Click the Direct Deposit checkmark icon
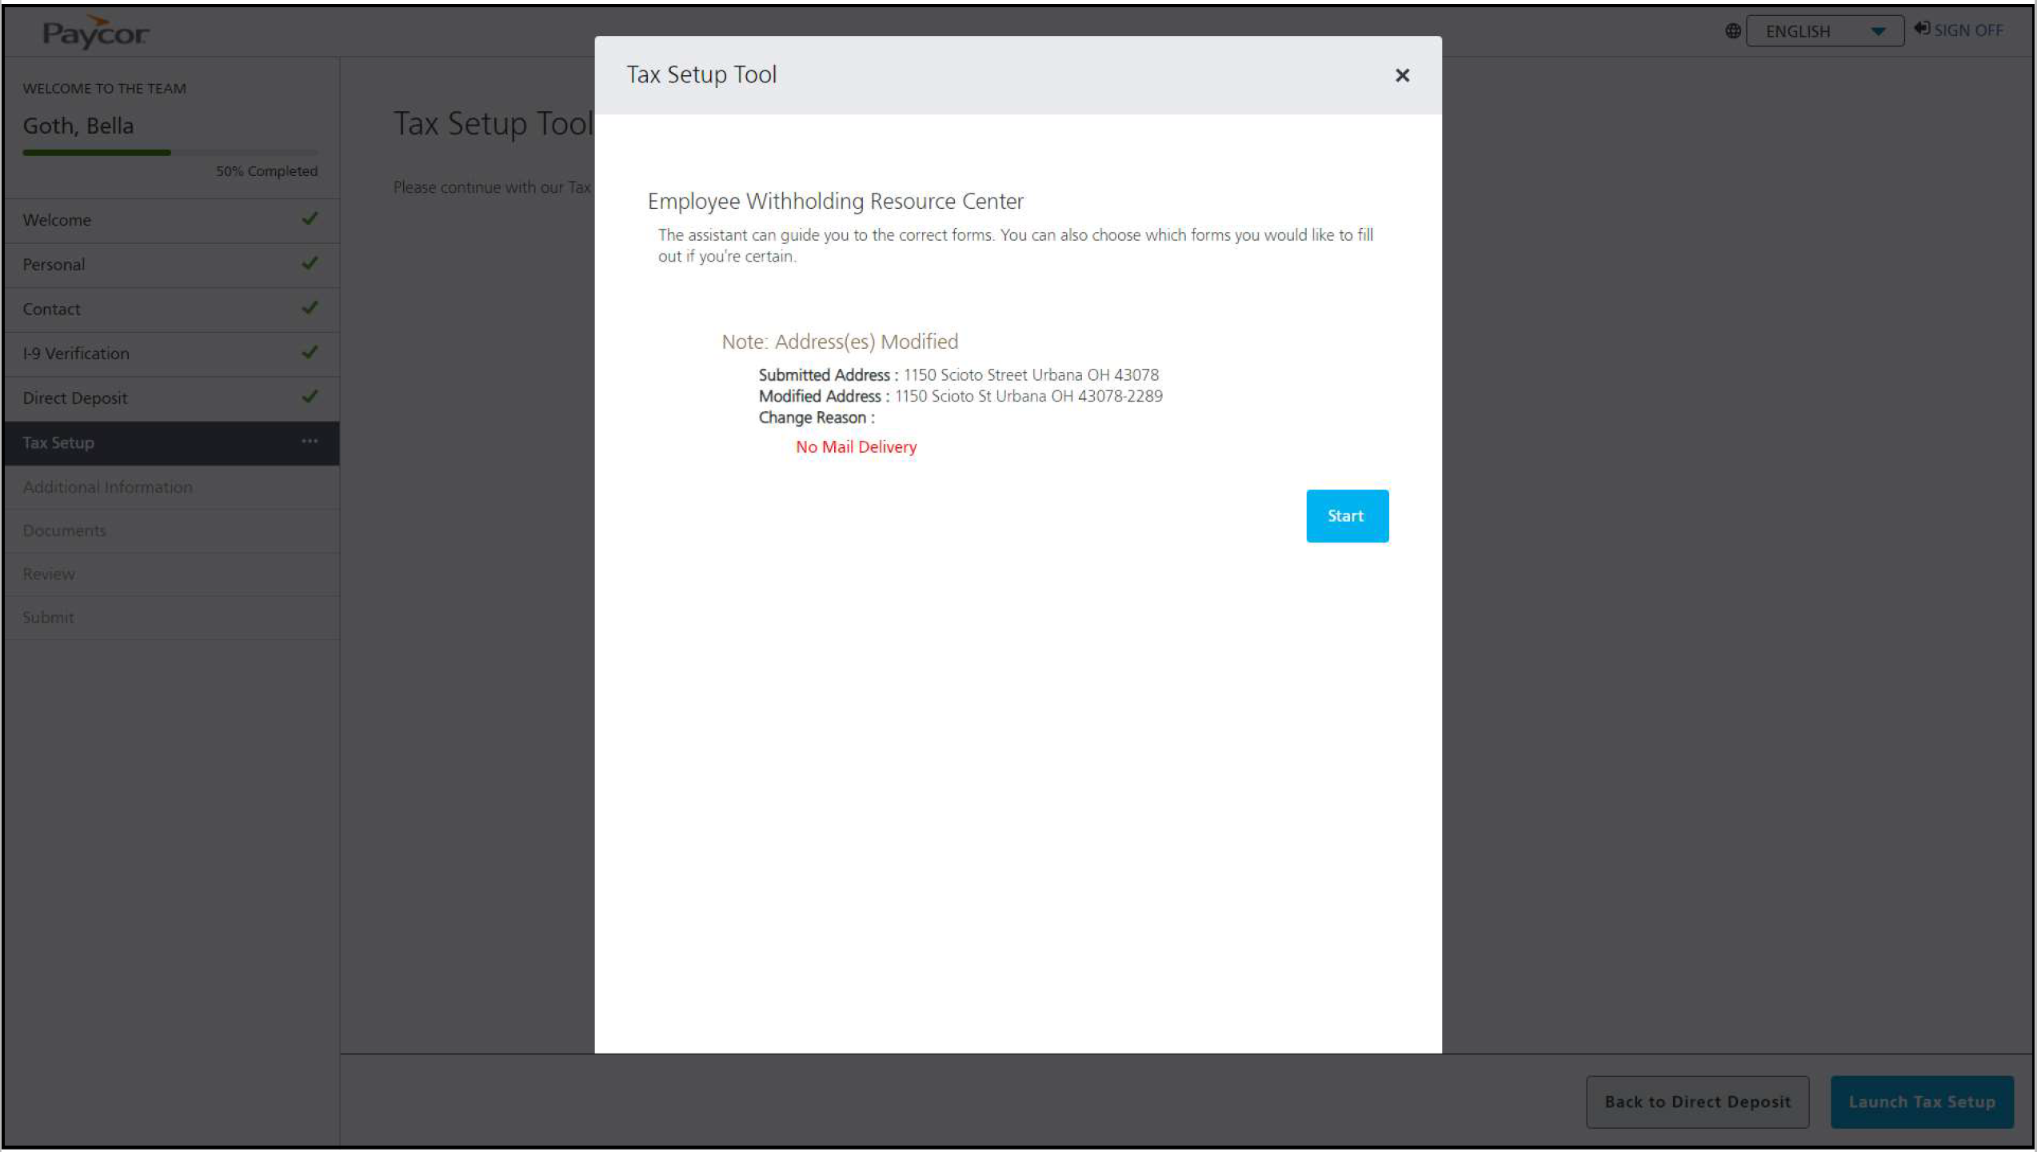The image size is (2037, 1152). pos(310,397)
